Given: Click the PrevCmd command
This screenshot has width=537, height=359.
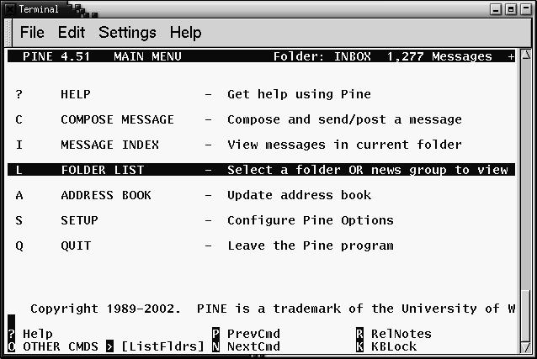Looking at the screenshot, I should 254,334.
